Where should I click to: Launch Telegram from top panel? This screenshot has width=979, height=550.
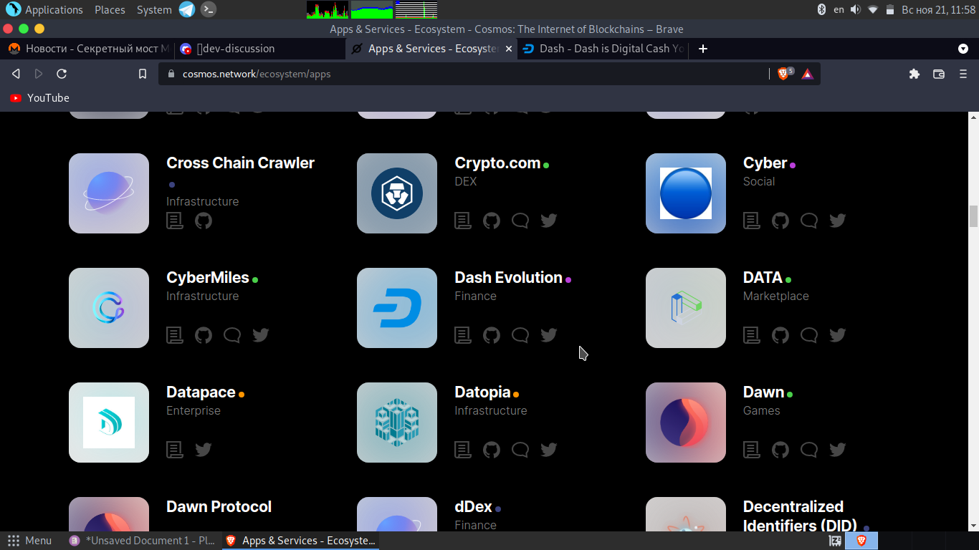(x=186, y=9)
